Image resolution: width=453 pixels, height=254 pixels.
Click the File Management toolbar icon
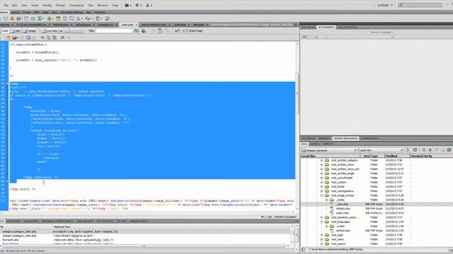[137, 31]
